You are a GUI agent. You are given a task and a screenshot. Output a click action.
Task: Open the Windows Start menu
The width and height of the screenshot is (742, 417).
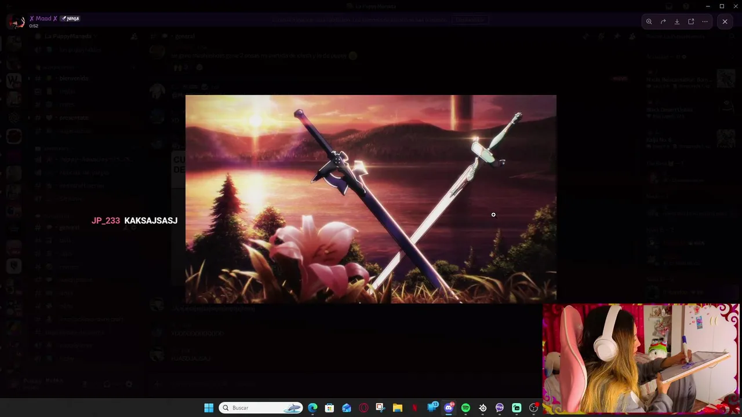pos(209,408)
